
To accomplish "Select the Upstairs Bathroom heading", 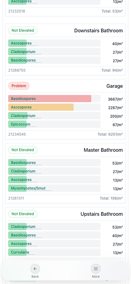I will click(101, 214).
